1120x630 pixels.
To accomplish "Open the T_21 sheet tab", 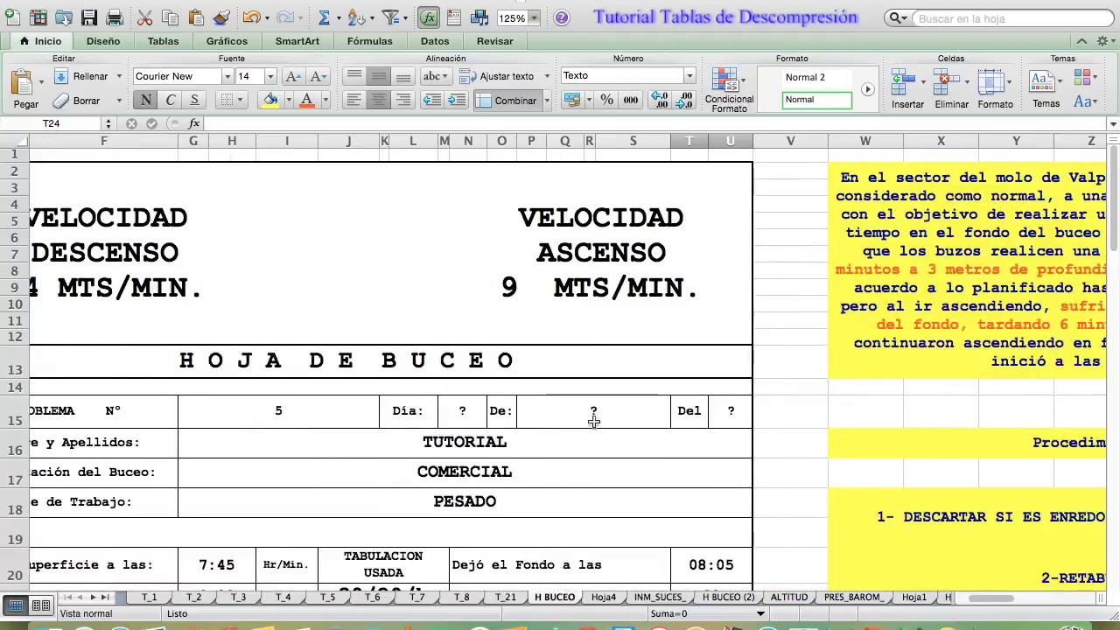I will [x=505, y=597].
